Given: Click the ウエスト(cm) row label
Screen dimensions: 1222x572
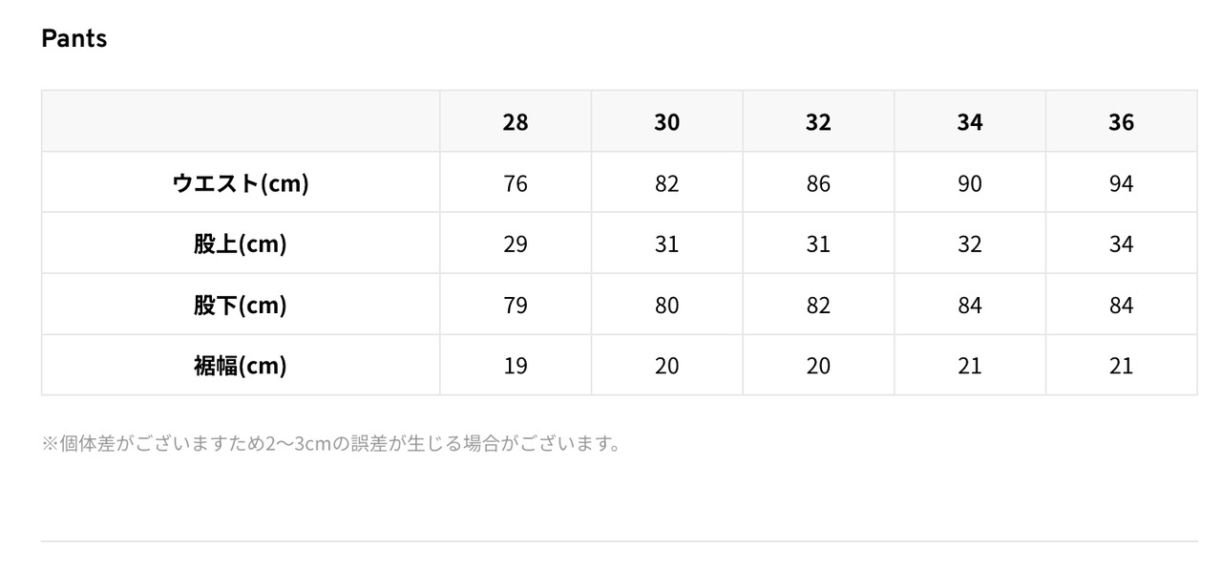Looking at the screenshot, I should point(241,182).
